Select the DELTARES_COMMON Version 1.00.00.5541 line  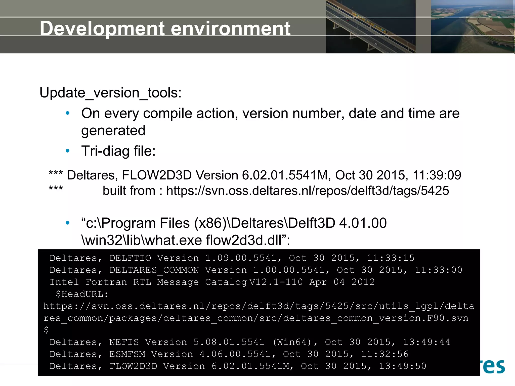256,270
